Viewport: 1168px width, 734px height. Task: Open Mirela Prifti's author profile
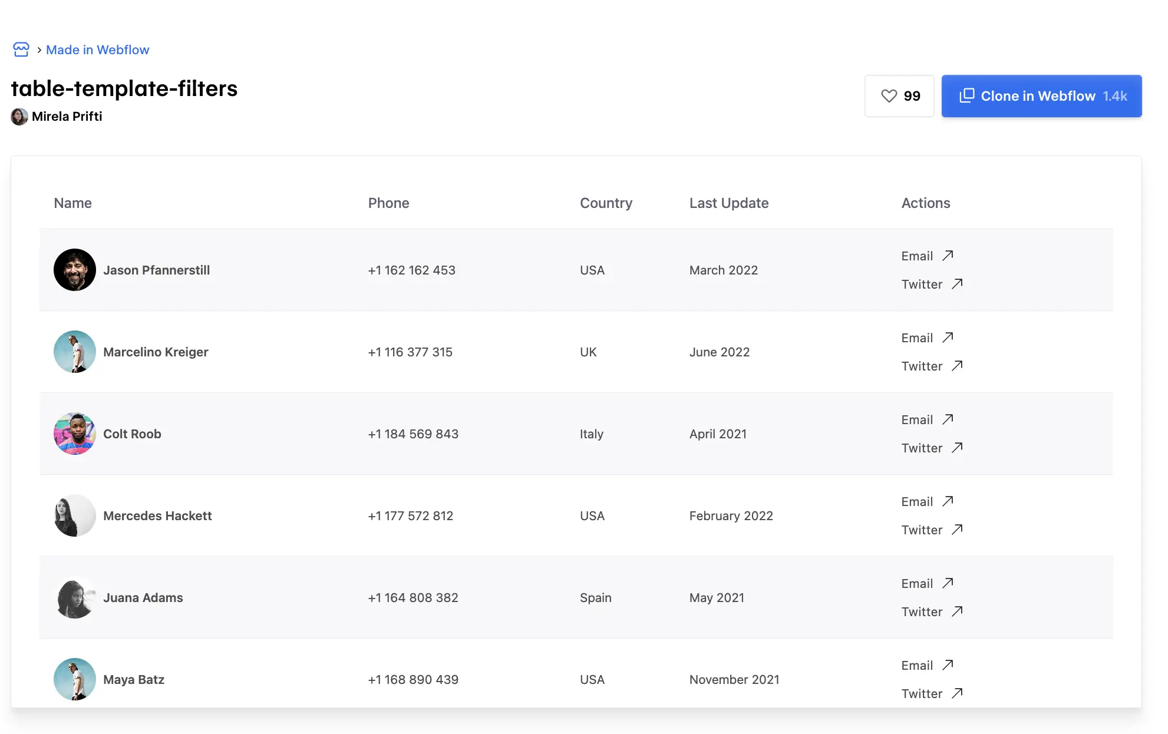67,116
